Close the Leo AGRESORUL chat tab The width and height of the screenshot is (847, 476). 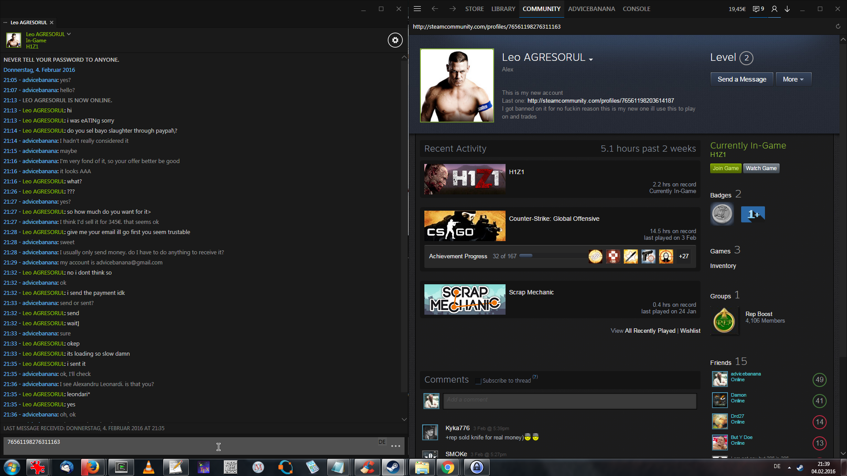tap(52, 22)
